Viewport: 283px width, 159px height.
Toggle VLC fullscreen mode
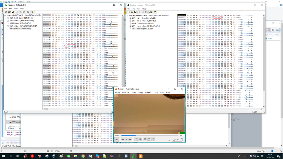tap(136, 139)
